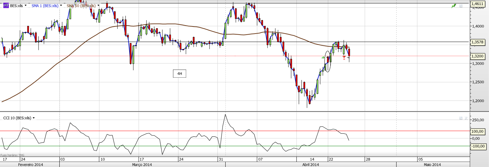Expand the CCI 10 indicator dropdown
This screenshot has width=489, height=167.
click(34, 118)
